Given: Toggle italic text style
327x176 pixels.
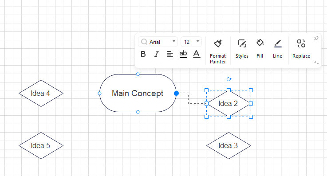Looking at the screenshot, I should pos(157,54).
